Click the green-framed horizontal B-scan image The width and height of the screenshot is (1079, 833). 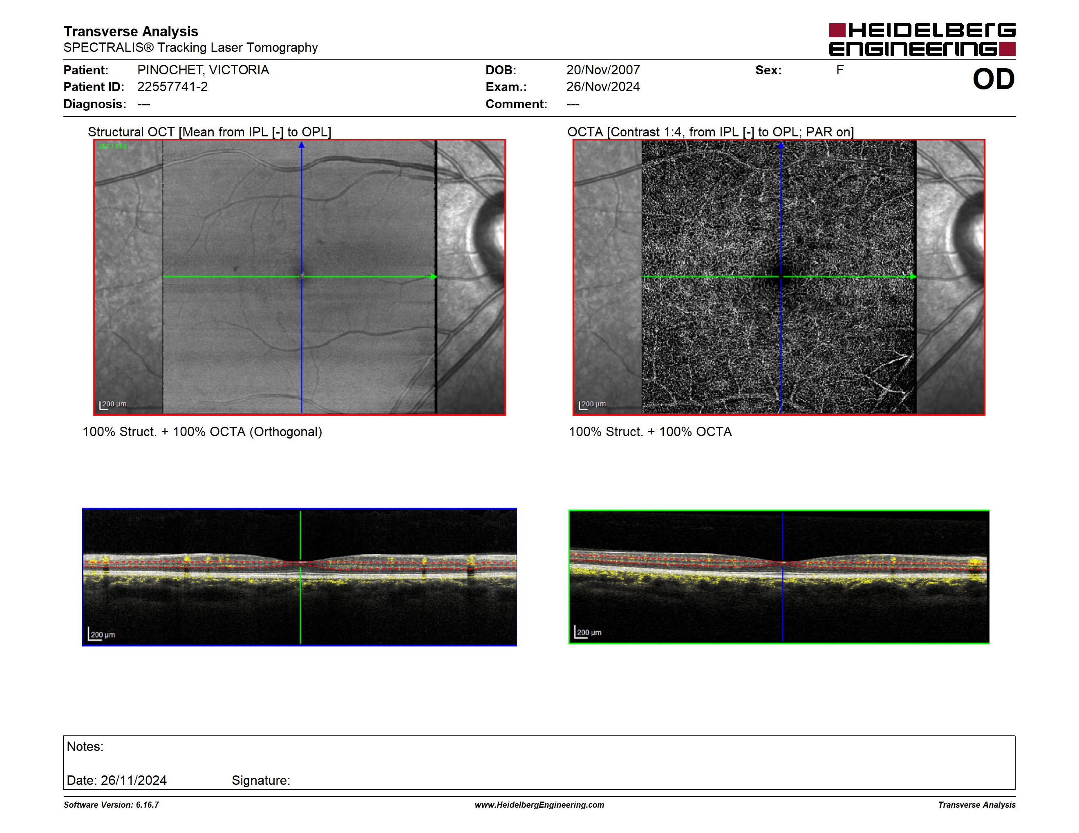(779, 577)
